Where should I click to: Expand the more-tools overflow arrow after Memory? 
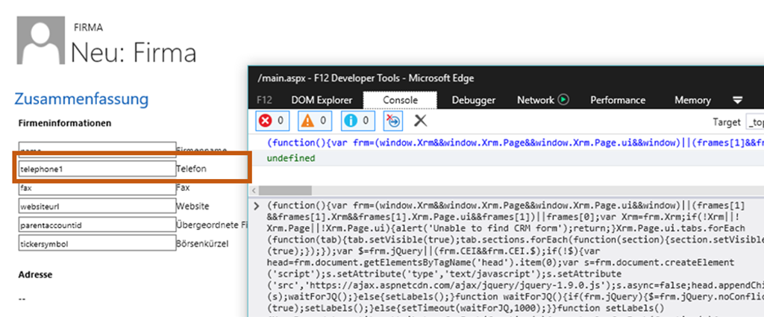click(737, 100)
